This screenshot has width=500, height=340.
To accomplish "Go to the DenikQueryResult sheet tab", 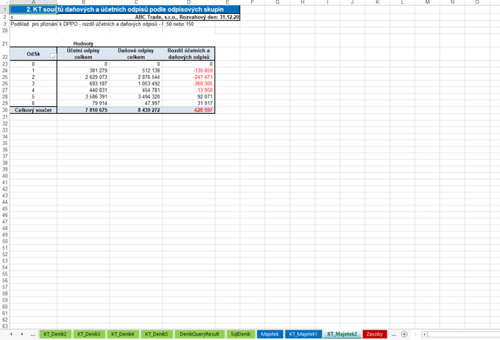I will 199,334.
